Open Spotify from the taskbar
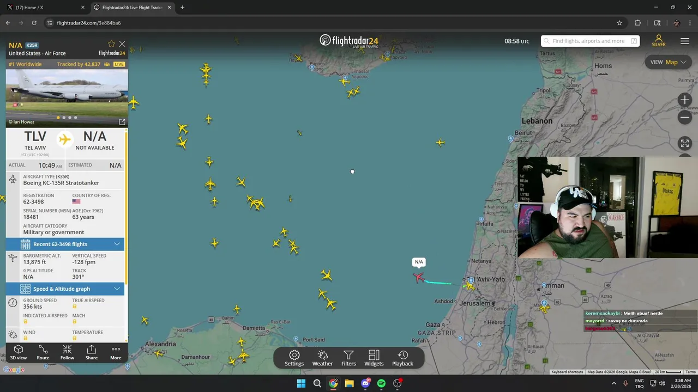The height and width of the screenshot is (392, 698). (x=381, y=383)
